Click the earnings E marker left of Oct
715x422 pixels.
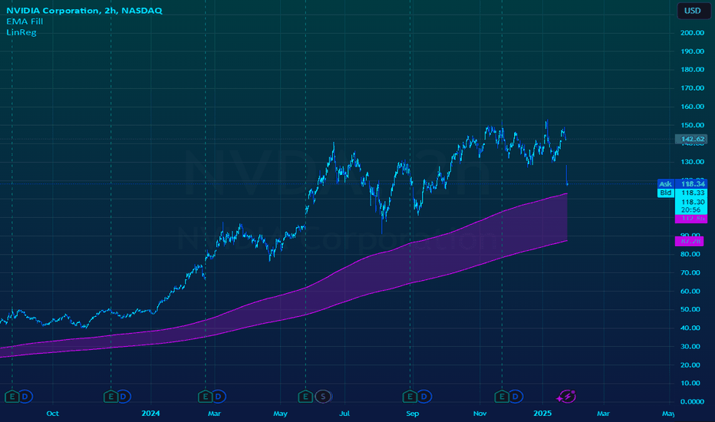tap(12, 397)
